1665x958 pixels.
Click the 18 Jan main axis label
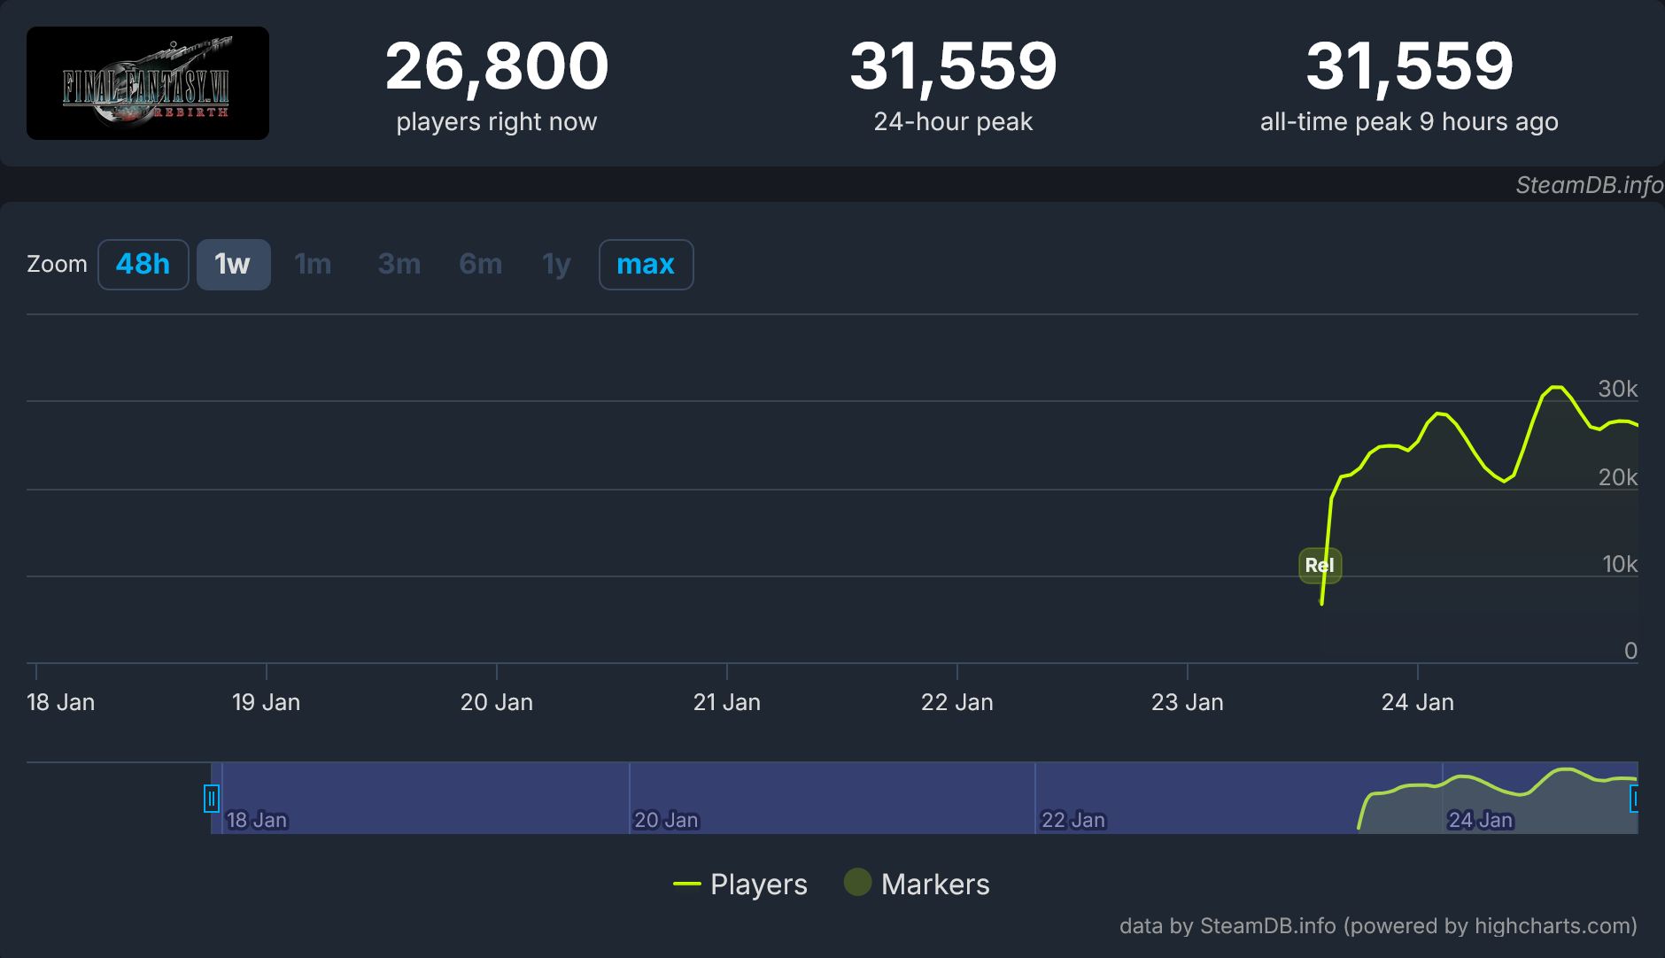click(61, 702)
